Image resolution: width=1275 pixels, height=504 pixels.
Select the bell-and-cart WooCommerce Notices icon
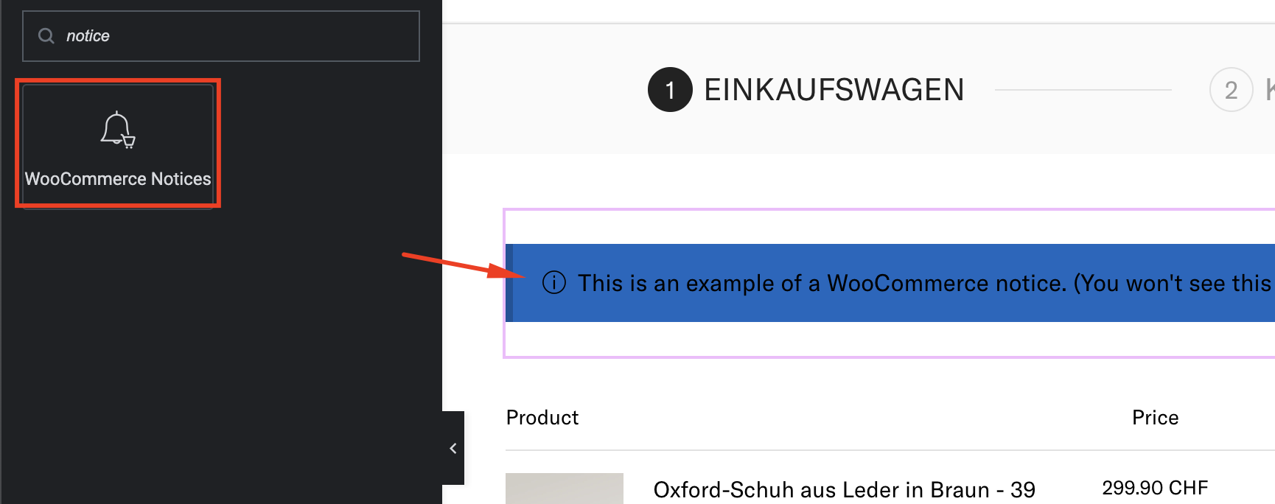click(118, 130)
